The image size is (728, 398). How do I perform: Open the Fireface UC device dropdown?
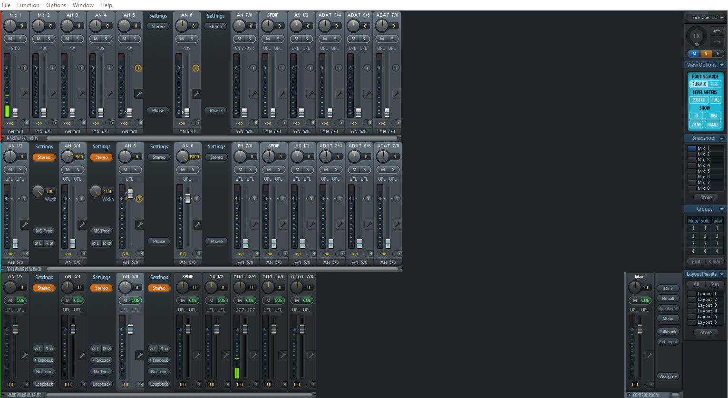click(x=706, y=18)
